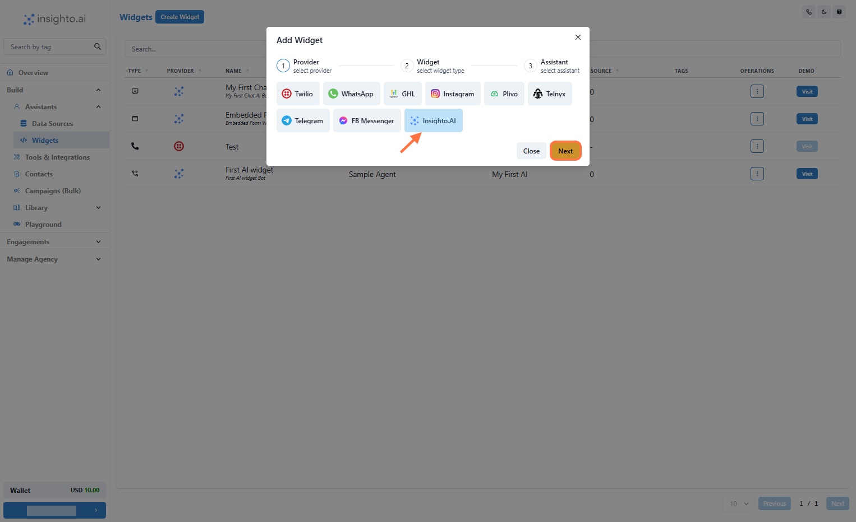Go to step 2 Widget
The width and height of the screenshot is (856, 522).
tap(432, 66)
